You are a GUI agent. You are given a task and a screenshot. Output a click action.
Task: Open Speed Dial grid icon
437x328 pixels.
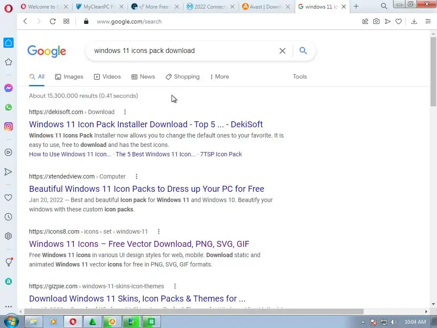click(66, 21)
